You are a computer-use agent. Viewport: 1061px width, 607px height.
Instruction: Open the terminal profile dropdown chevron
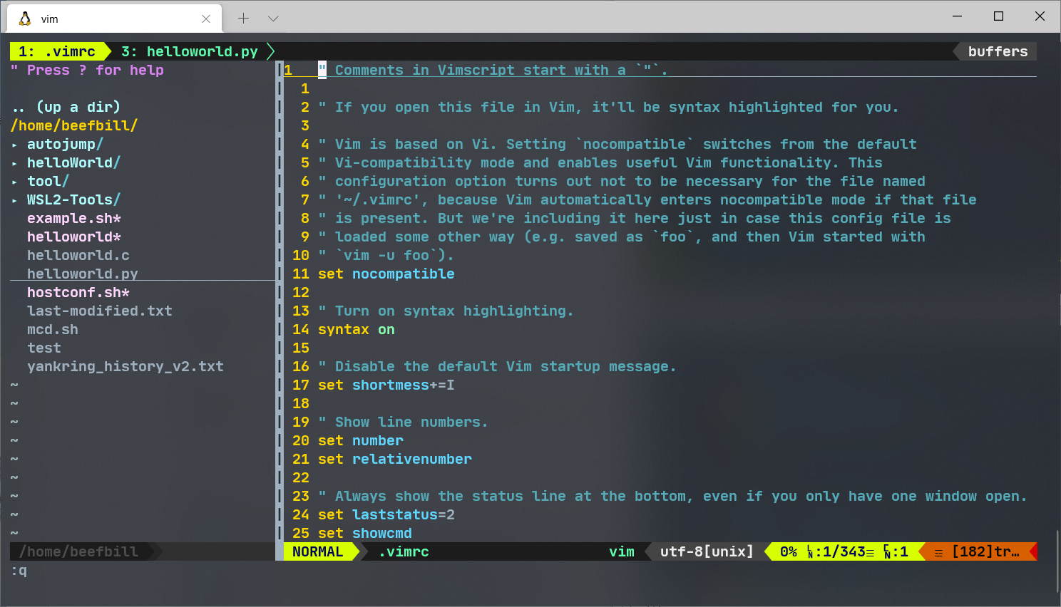pyautogui.click(x=273, y=19)
